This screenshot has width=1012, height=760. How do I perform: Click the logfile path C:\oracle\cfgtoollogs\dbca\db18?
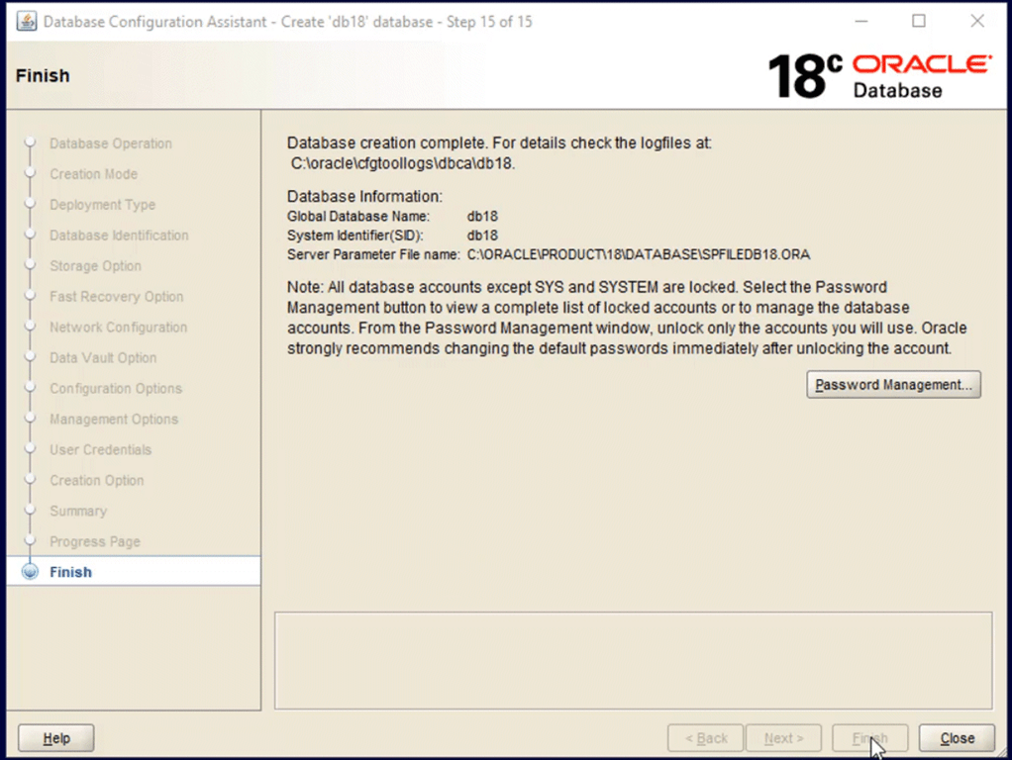tap(402, 163)
